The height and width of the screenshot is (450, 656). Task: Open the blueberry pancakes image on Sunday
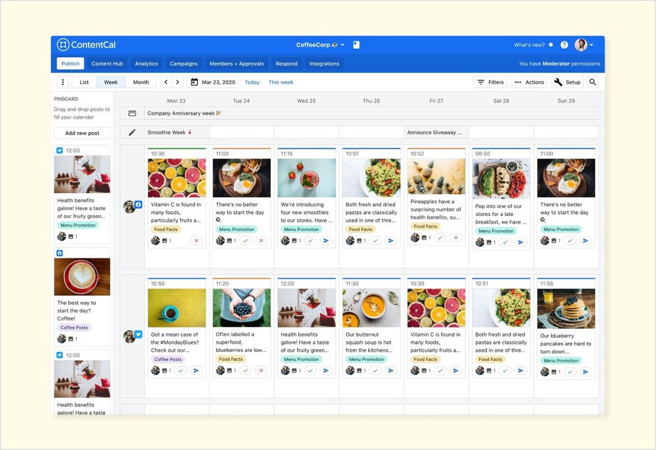[x=566, y=308]
